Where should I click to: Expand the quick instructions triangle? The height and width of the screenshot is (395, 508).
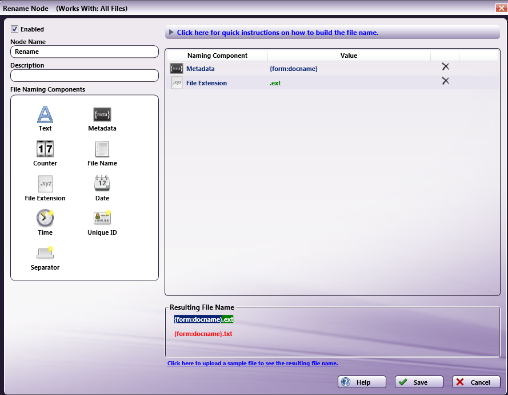pyautogui.click(x=171, y=32)
